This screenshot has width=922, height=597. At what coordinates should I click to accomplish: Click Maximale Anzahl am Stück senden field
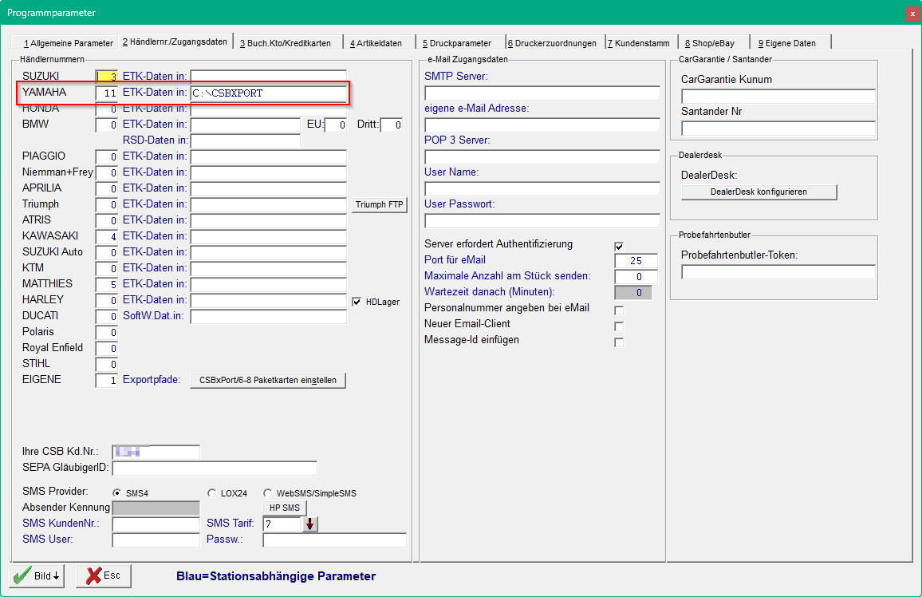pos(636,276)
